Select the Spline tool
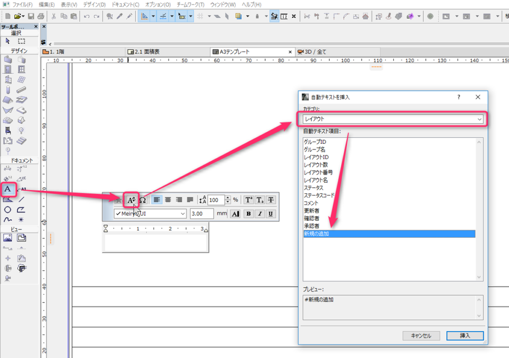This screenshot has width=509, height=358. [x=8, y=220]
